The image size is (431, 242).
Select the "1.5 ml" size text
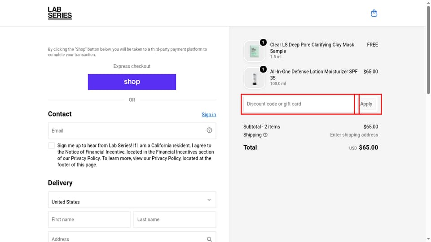click(276, 57)
